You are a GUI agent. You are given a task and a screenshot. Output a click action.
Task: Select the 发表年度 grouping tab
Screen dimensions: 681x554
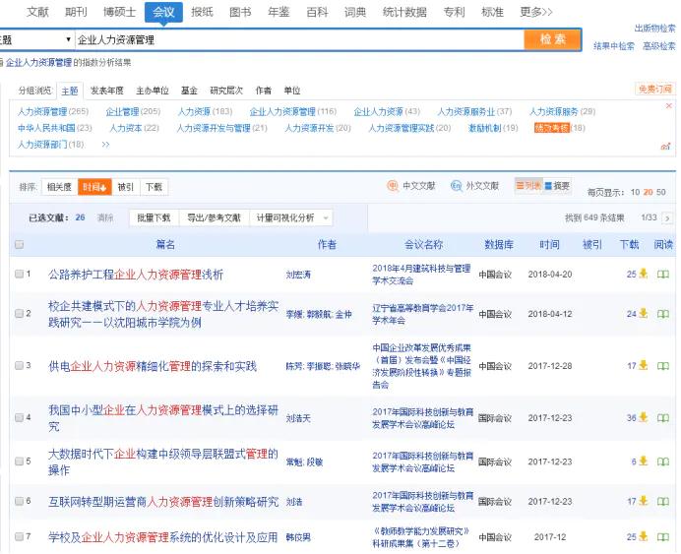107,91
